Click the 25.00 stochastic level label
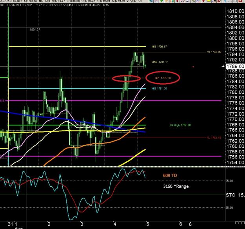The height and width of the screenshot is (229, 245). pos(229,181)
